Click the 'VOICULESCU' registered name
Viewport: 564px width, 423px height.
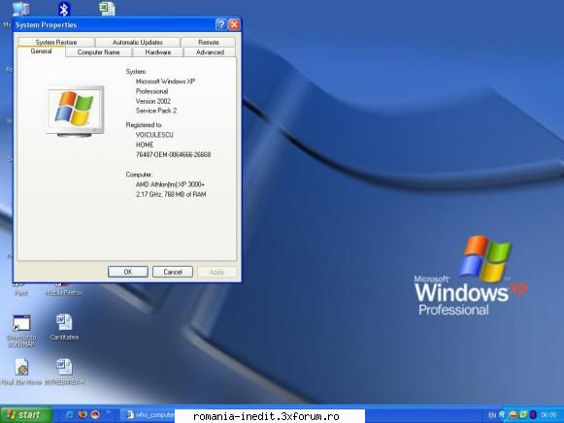[154, 135]
